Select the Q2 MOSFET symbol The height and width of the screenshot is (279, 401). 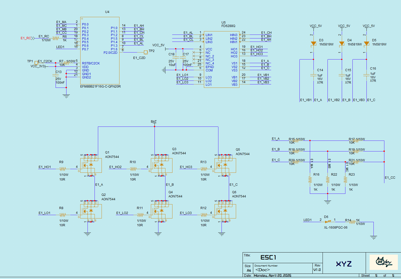91,211
